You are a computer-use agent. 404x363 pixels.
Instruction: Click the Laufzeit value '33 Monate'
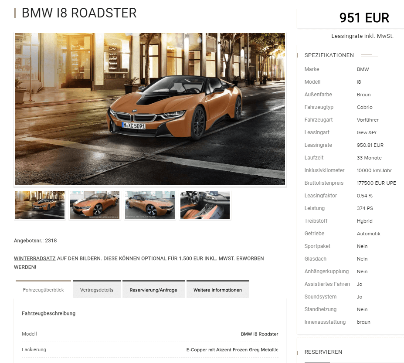pos(369,158)
